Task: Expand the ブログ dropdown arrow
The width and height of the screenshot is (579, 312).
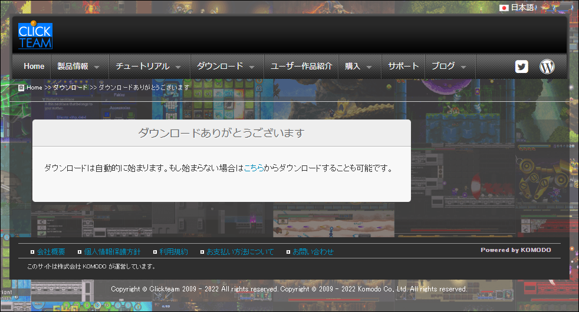Action: [x=463, y=67]
